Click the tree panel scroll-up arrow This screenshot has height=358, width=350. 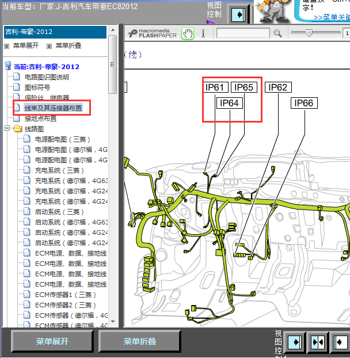pos(113,30)
